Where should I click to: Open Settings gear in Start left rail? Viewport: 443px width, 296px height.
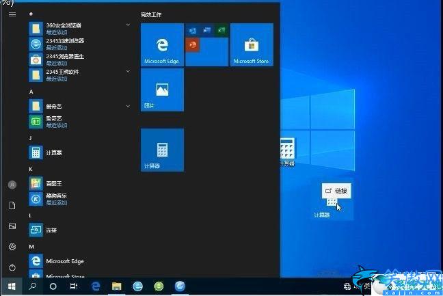[x=12, y=247]
